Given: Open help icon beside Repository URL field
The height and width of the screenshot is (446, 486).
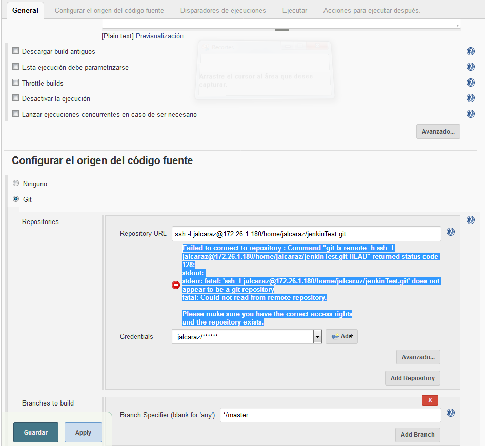Looking at the screenshot, I should [451, 232].
